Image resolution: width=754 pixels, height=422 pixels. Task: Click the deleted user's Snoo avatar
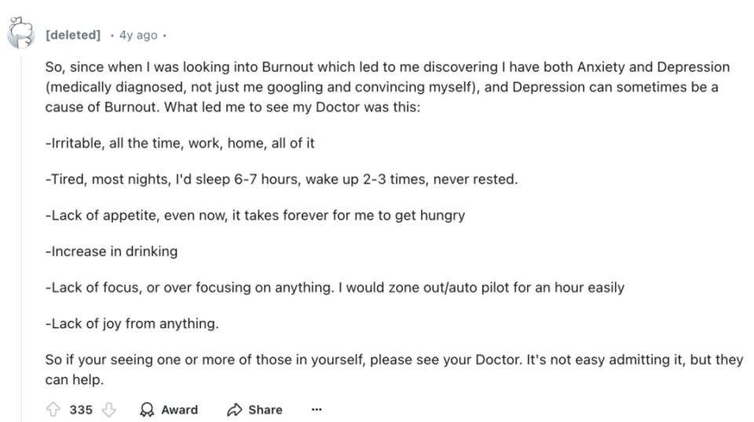20,33
